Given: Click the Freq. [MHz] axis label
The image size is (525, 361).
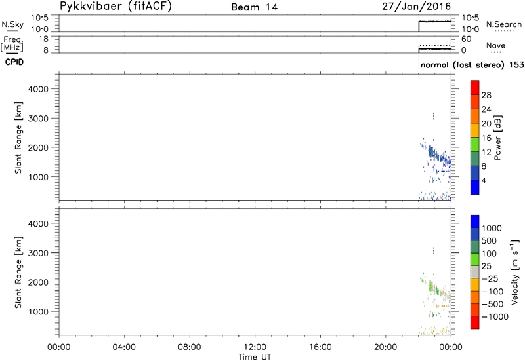Looking at the screenshot, I should 12,44.
